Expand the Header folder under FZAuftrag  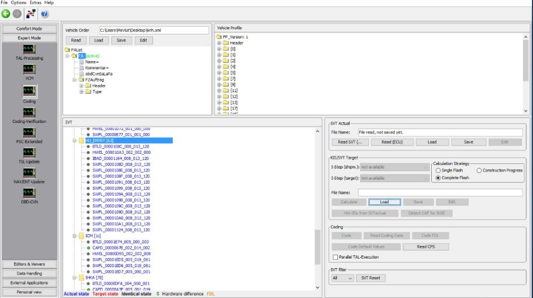tap(82, 86)
